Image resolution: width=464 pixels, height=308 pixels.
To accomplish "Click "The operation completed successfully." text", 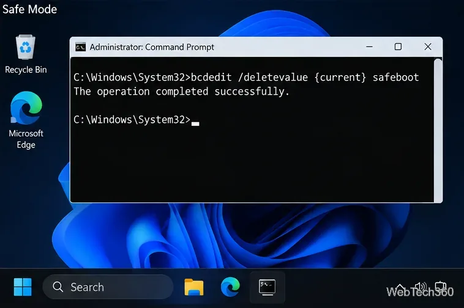I will coord(181,92).
